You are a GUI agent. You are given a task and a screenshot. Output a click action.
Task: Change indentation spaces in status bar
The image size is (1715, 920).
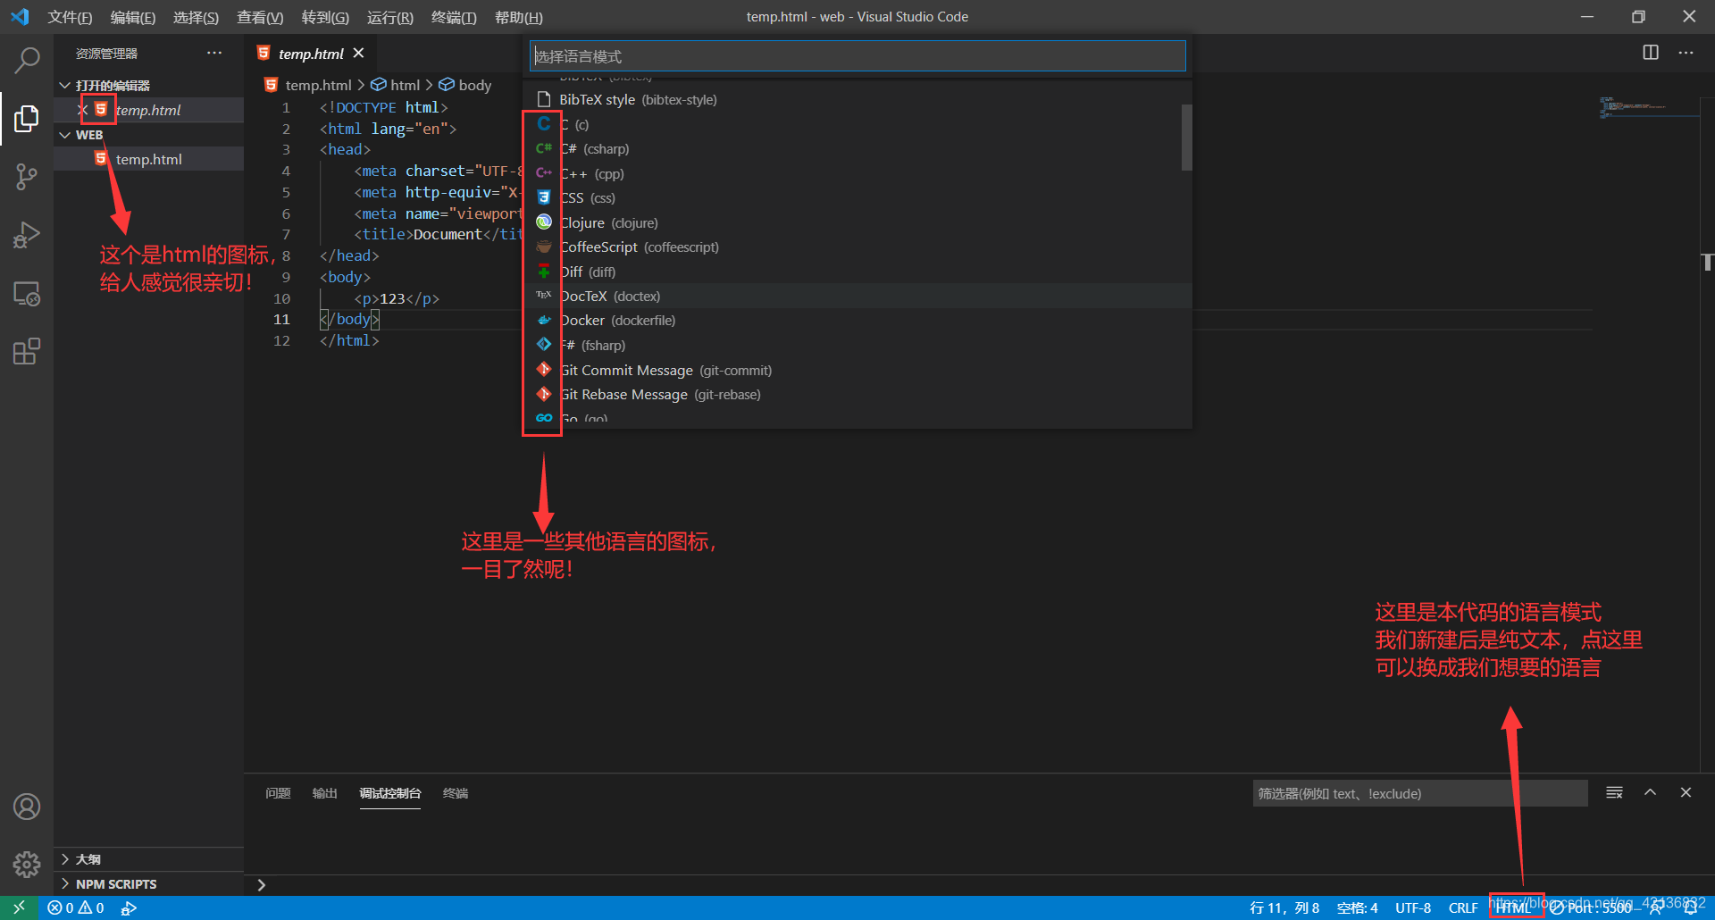1357,907
